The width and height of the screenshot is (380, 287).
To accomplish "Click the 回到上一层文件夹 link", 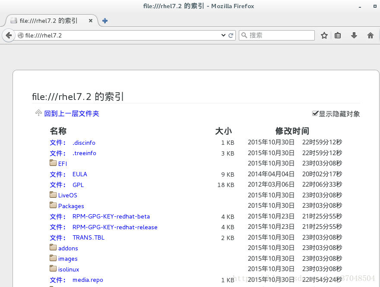I will point(72,113).
